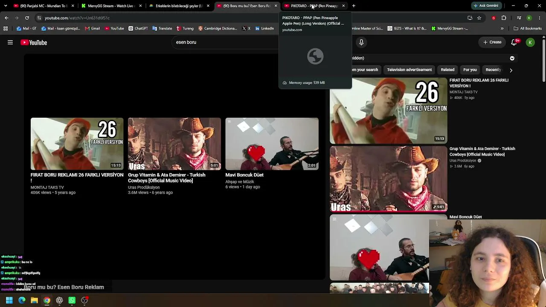Expand the hidden chat panel chevron
Viewport: 546px width, 307px height.
coord(512,58)
